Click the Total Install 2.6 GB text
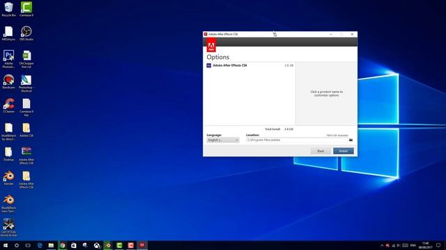The width and height of the screenshot is (446, 250). 279,129
